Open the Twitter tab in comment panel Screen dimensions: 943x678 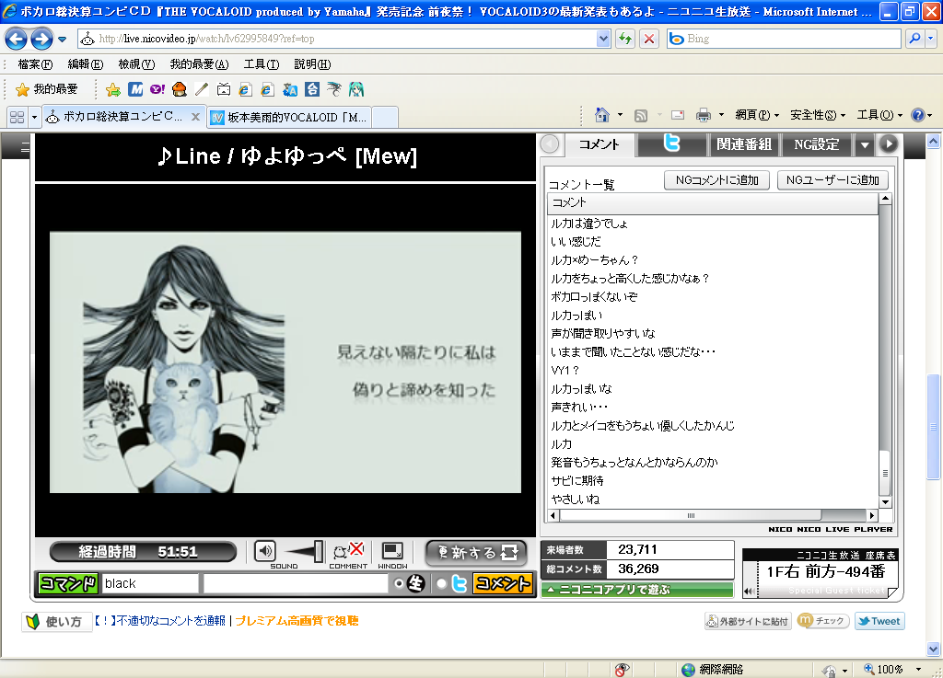pyautogui.click(x=671, y=144)
